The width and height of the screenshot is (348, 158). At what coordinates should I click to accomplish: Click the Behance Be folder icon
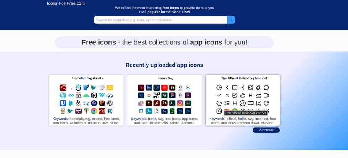tap(164, 111)
